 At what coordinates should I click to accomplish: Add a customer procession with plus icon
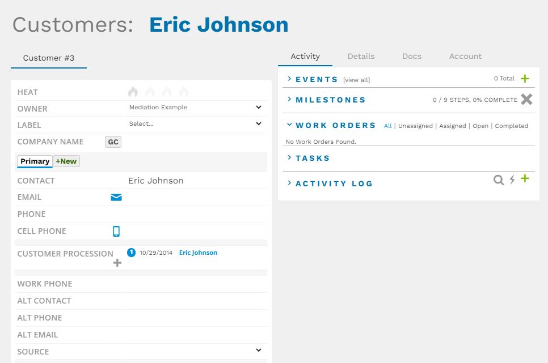point(117,263)
